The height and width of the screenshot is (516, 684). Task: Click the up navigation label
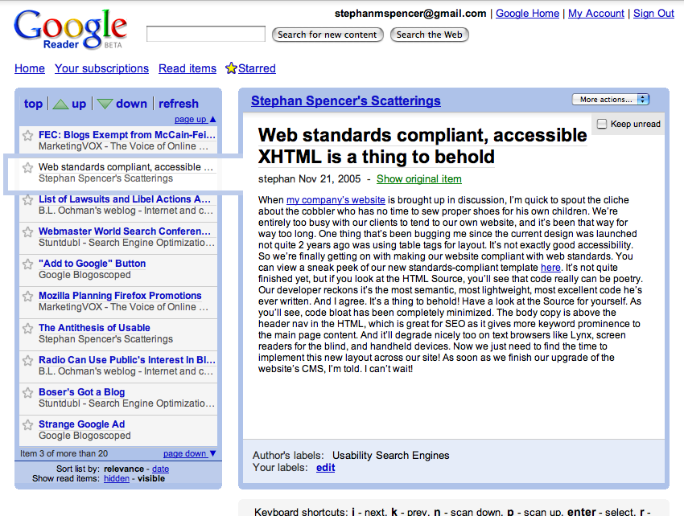tap(79, 104)
